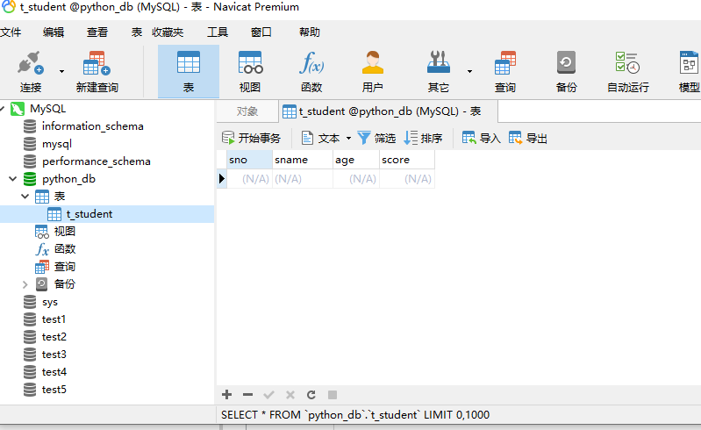This screenshot has height=430, width=701.
Task: Collapse the MySQL connection node
Action: click(3, 109)
